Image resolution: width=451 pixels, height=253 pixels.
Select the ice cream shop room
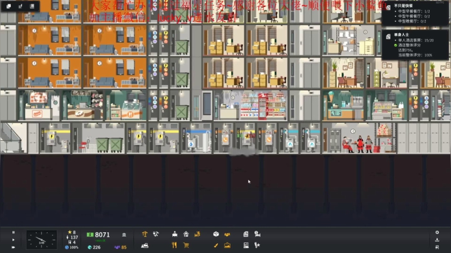click(x=343, y=105)
